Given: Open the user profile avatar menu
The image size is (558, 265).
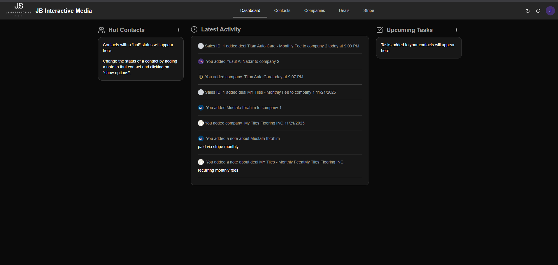Looking at the screenshot, I should (x=550, y=11).
